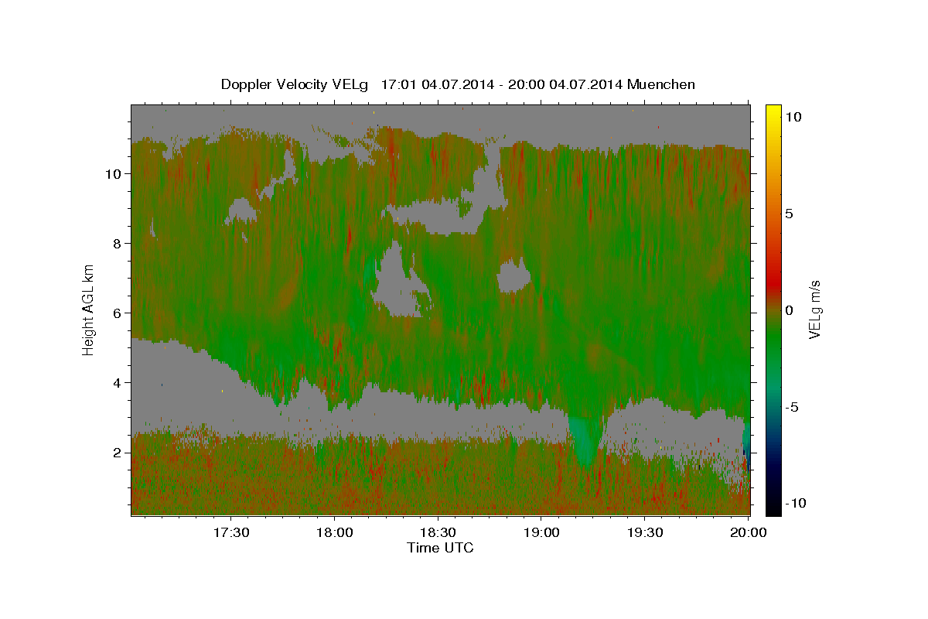928x619 pixels.
Task: Click the "Height AGL km" axis label
Action: (x=89, y=309)
